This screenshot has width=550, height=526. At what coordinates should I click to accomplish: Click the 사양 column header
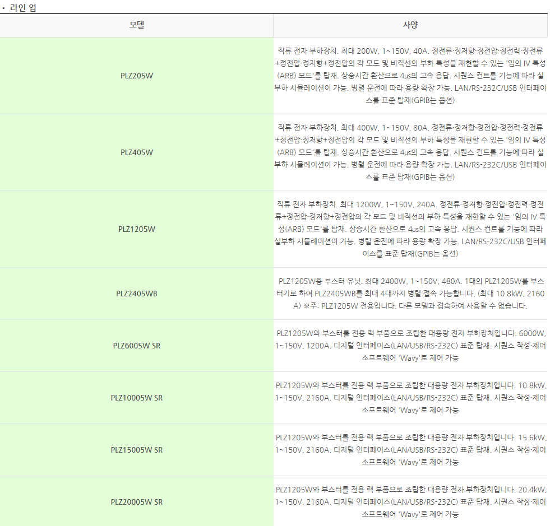coord(410,25)
